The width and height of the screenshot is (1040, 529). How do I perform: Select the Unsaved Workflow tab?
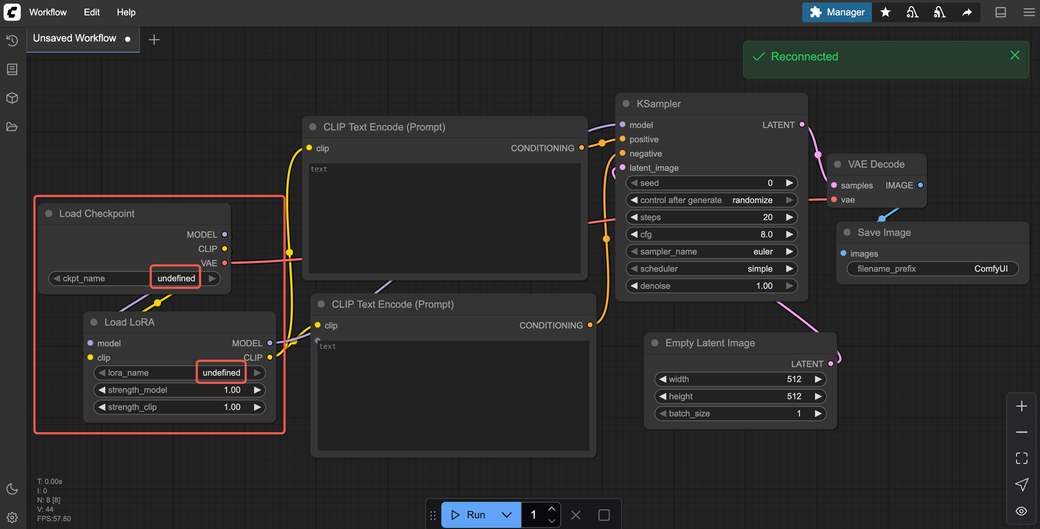pos(83,38)
